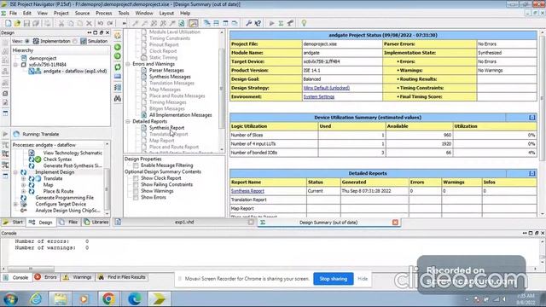Click Hide on the screen sharing bar
This screenshot has width=546, height=307.
click(363, 279)
